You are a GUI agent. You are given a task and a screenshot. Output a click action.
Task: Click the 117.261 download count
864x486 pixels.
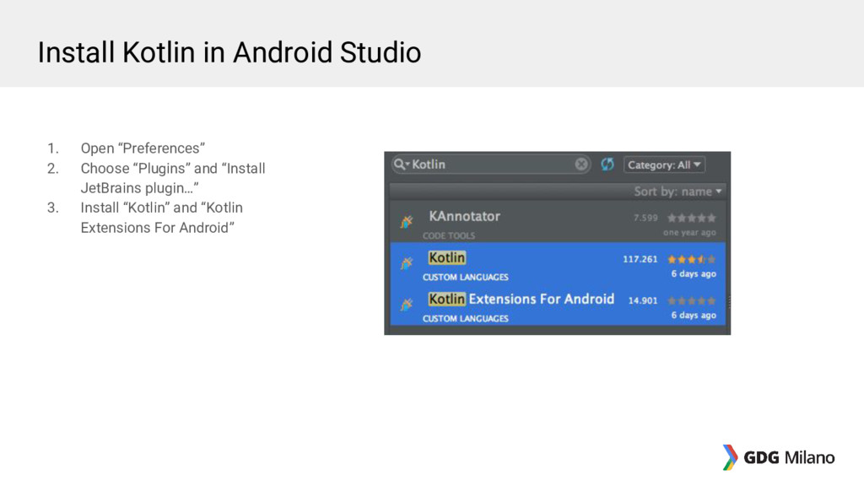point(640,260)
